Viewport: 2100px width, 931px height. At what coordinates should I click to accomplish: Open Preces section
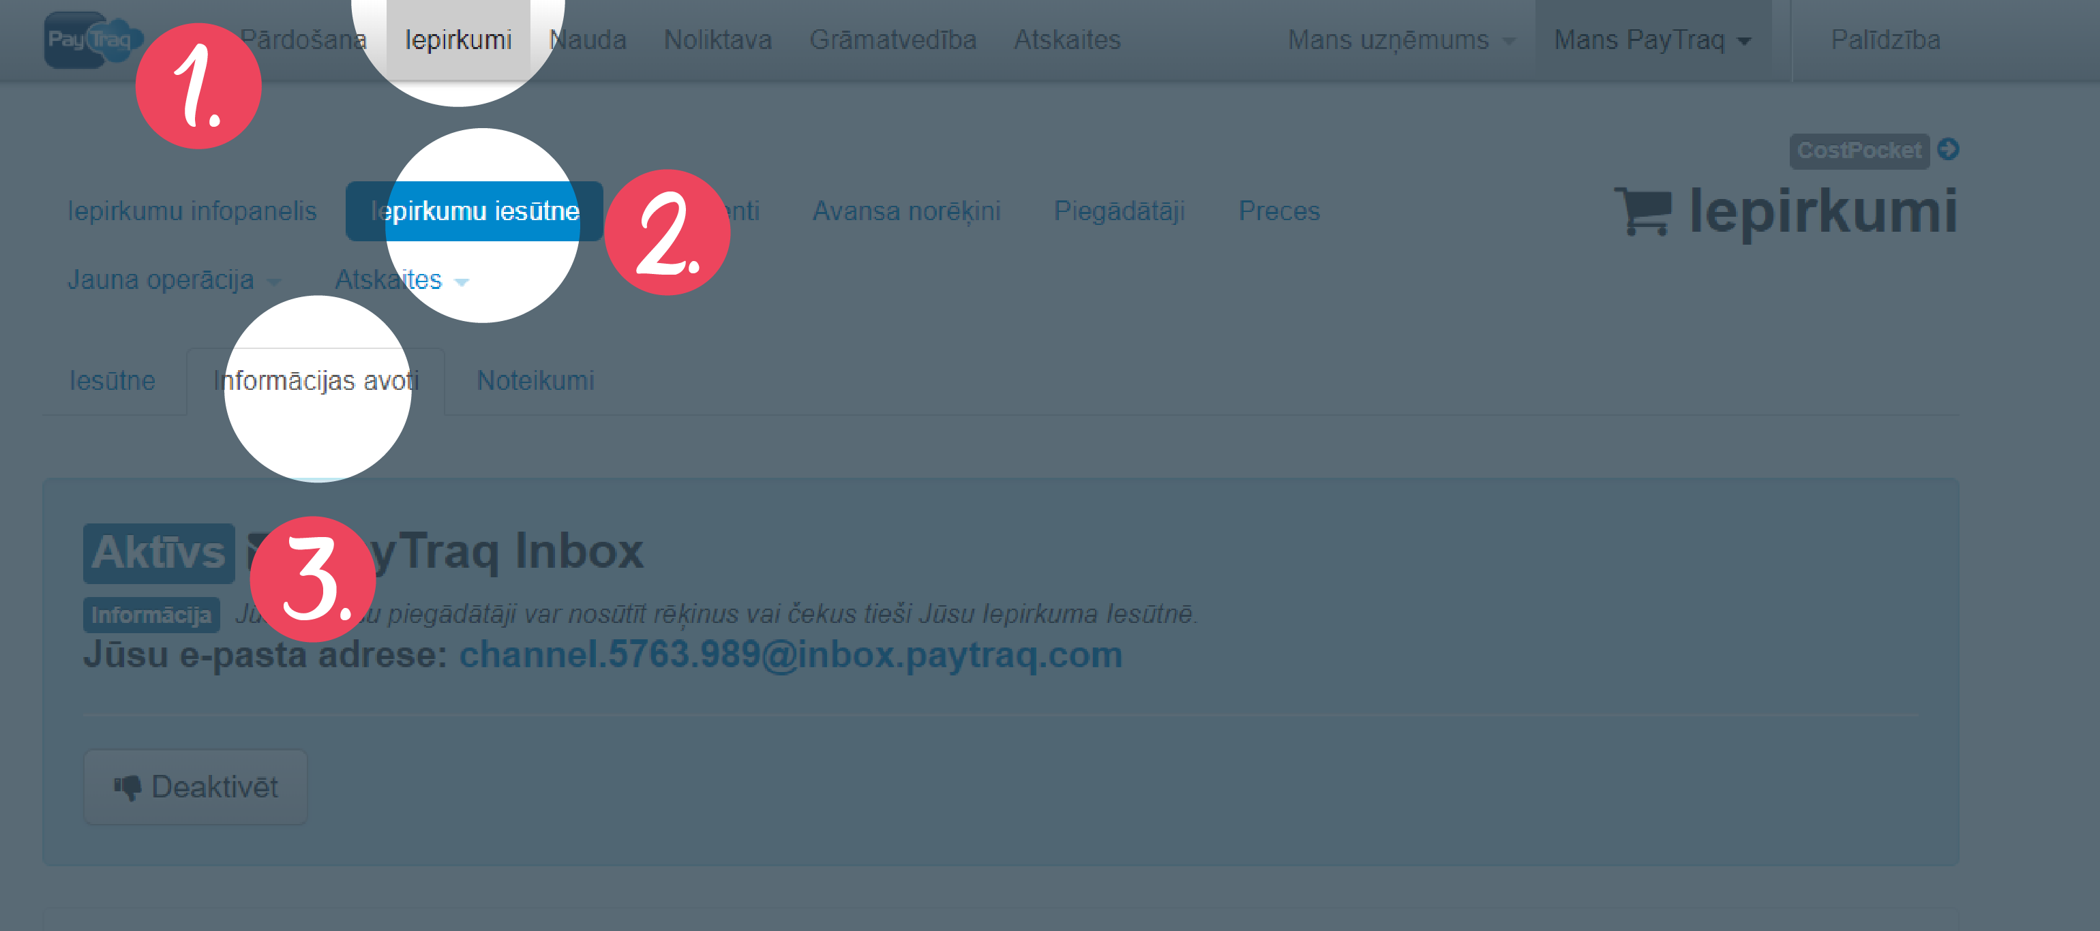coord(1279,211)
